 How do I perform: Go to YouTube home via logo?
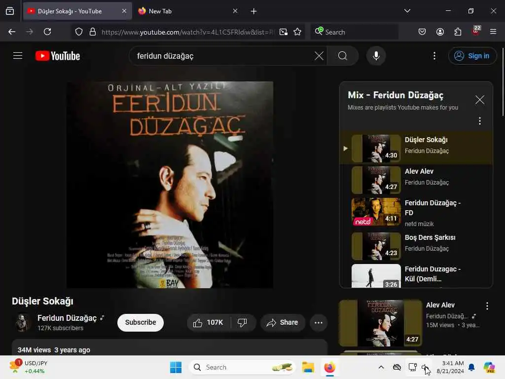58,56
